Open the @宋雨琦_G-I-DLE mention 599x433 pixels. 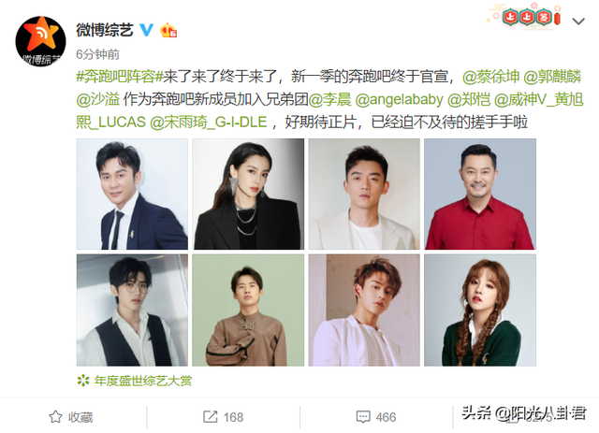[208, 123]
